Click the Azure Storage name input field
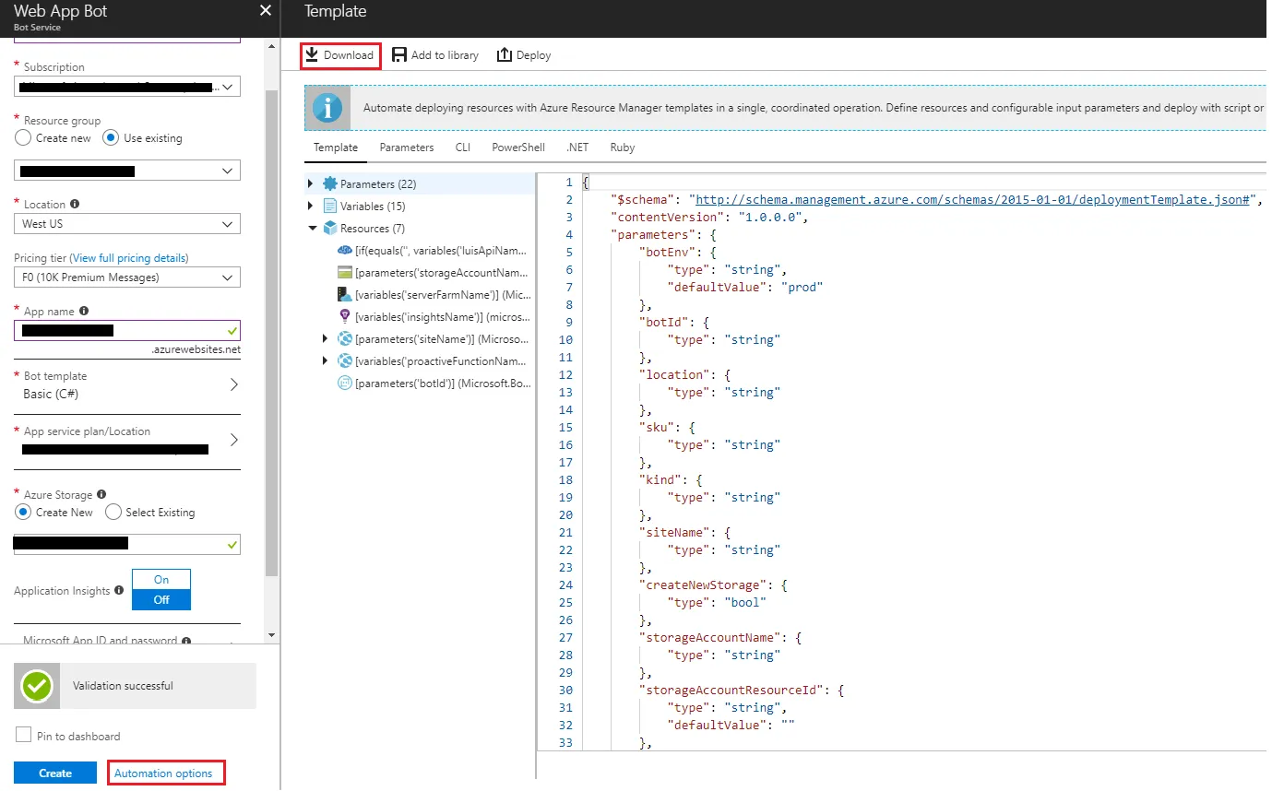The image size is (1272, 791). (x=127, y=544)
